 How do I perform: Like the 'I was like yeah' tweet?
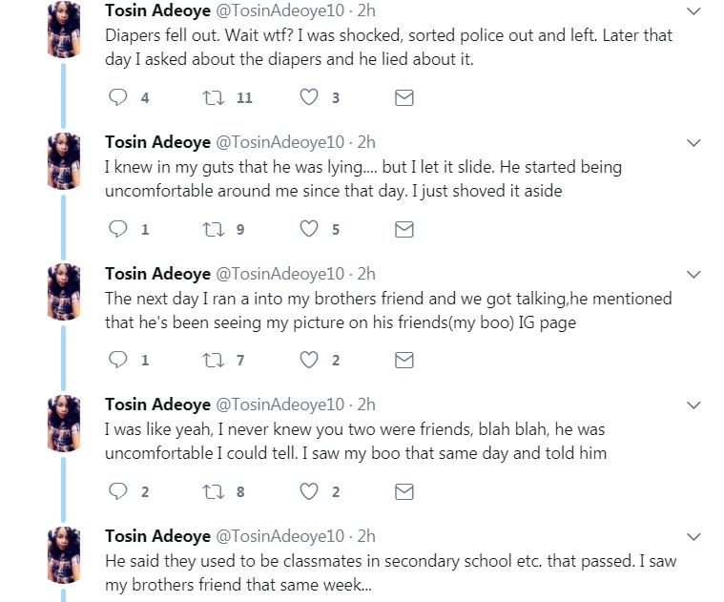point(309,491)
